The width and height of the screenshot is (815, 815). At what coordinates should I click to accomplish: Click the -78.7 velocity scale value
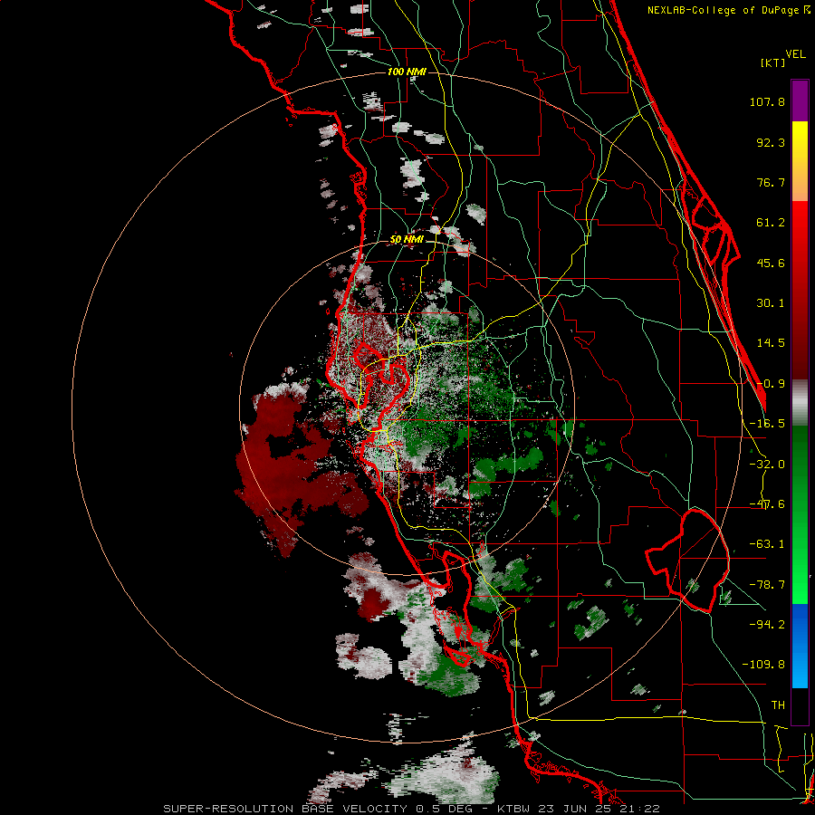(x=767, y=585)
